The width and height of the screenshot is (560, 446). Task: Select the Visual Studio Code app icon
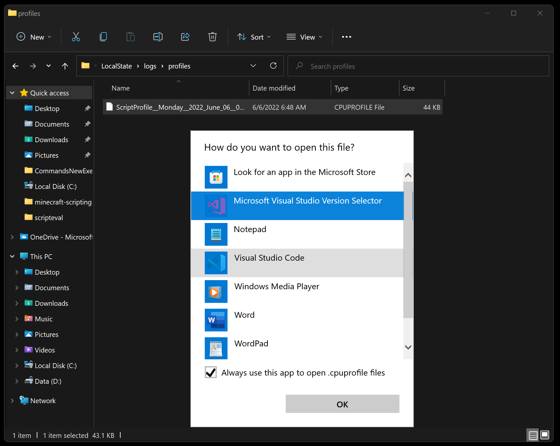(x=216, y=263)
